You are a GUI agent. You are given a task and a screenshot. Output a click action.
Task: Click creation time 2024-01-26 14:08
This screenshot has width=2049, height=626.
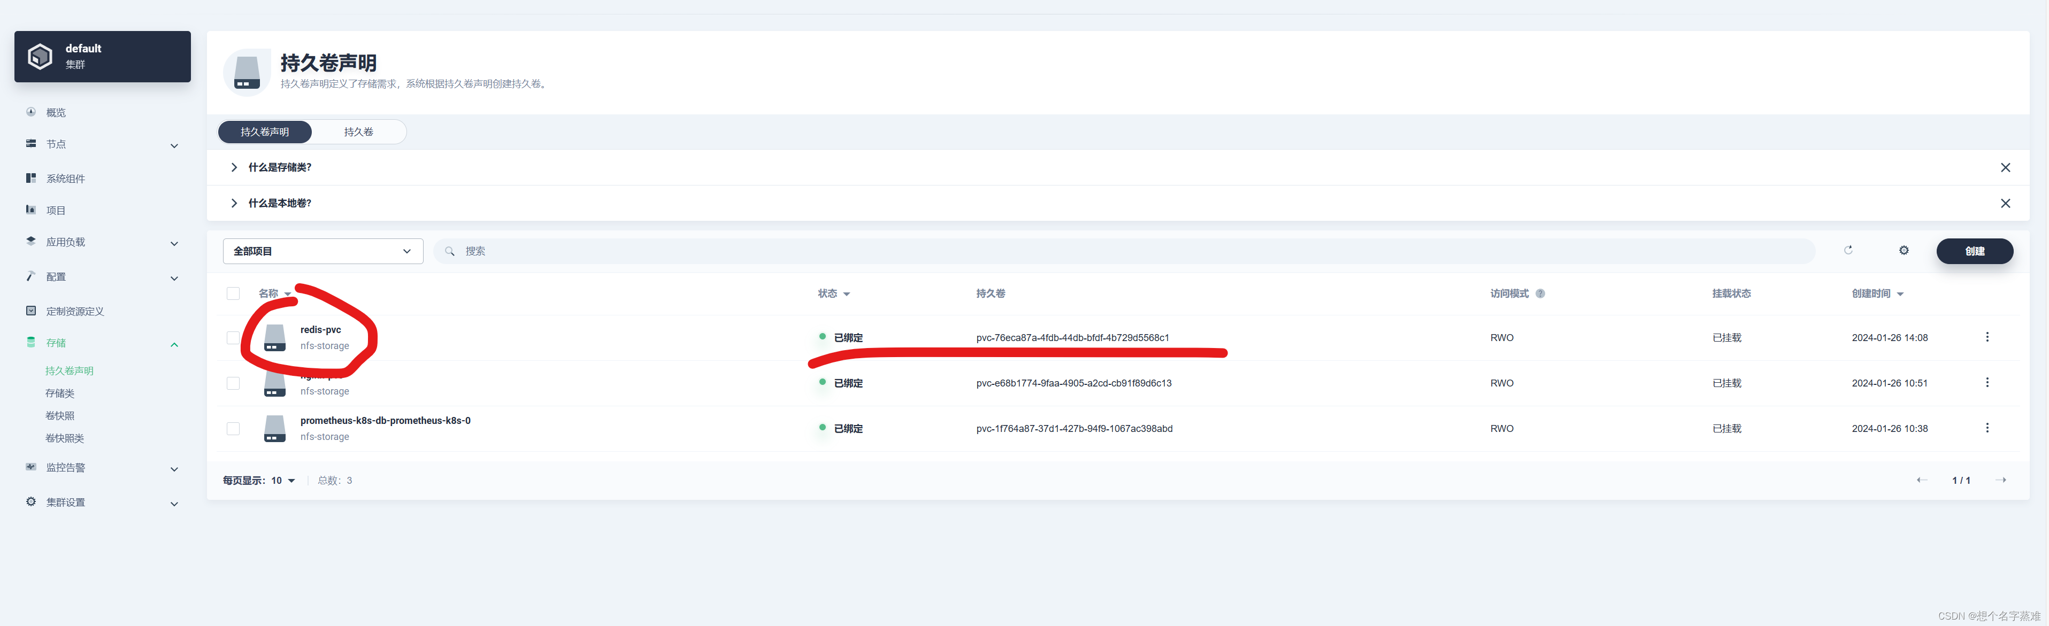[1889, 337]
